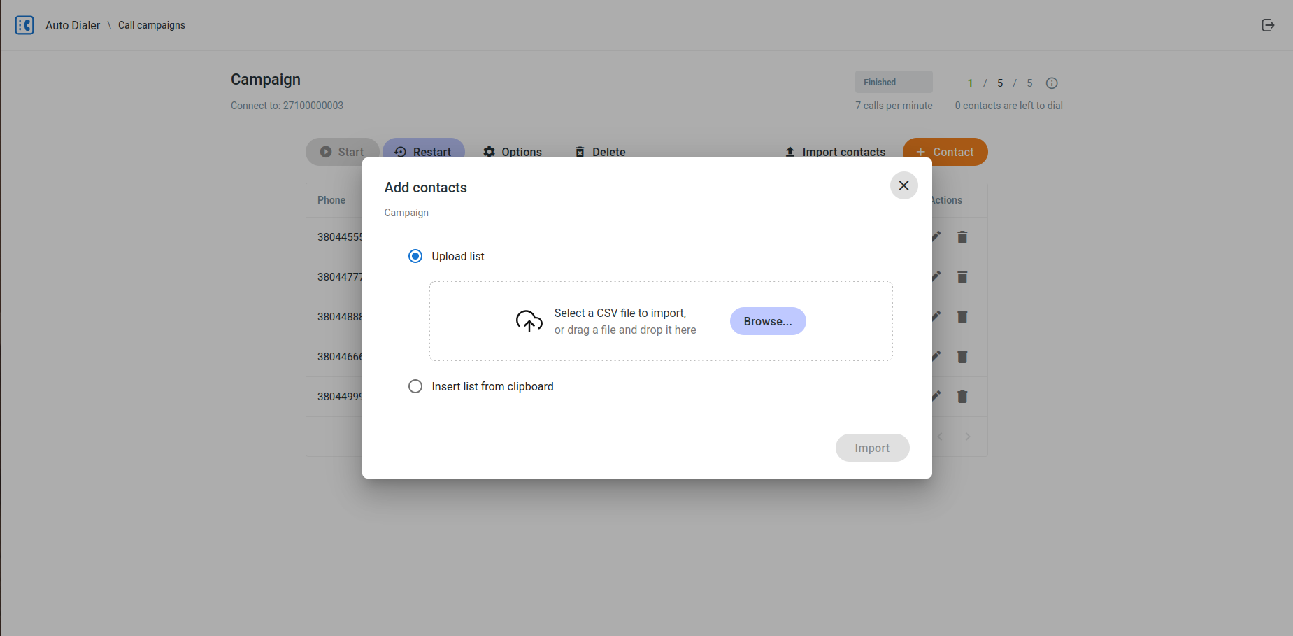This screenshot has width=1293, height=636.
Task: Go to previous page of contacts
Action: tap(941, 437)
